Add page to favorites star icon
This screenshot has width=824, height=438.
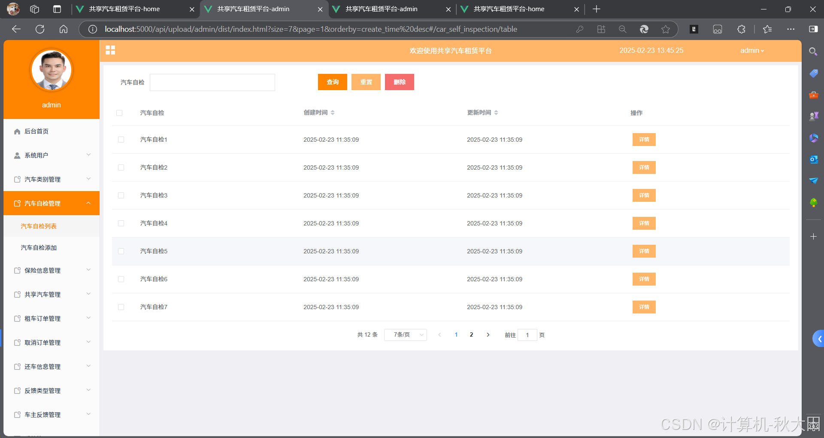coord(666,29)
